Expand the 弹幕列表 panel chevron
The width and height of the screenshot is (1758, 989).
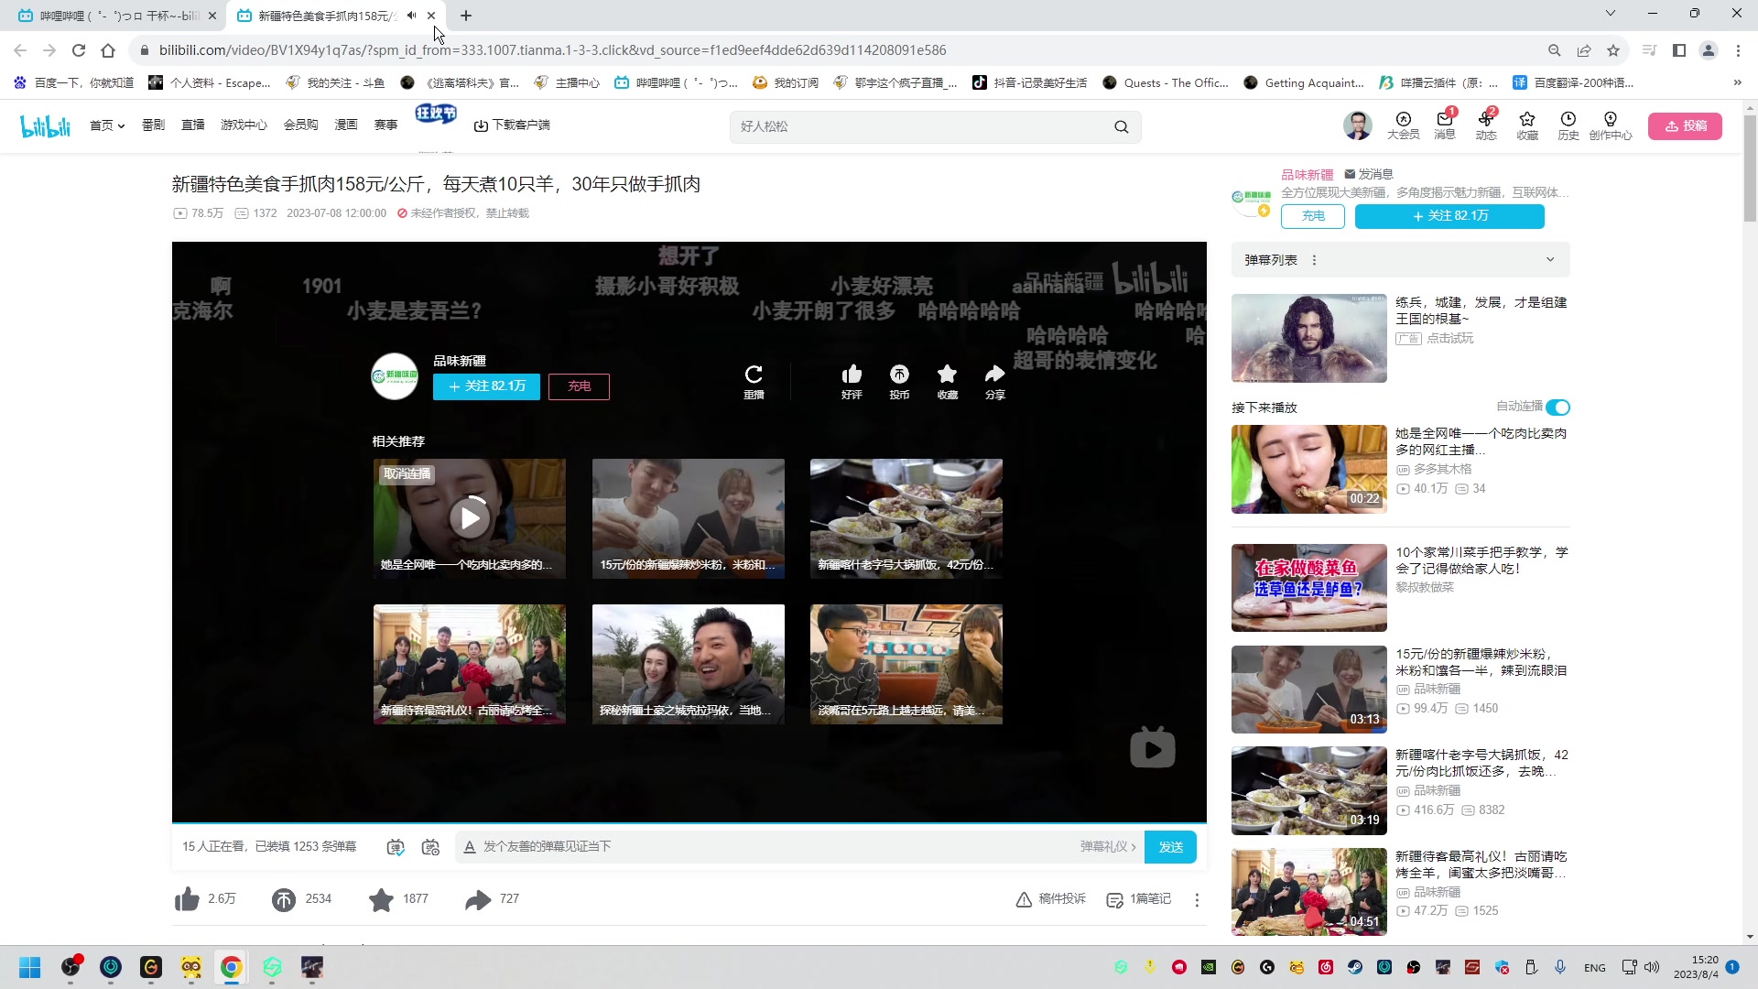click(x=1550, y=260)
